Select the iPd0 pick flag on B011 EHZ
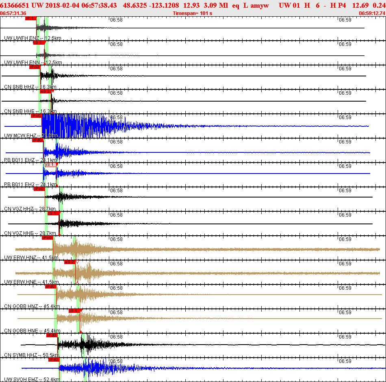Screen dimensions: 386x382 click(x=38, y=140)
